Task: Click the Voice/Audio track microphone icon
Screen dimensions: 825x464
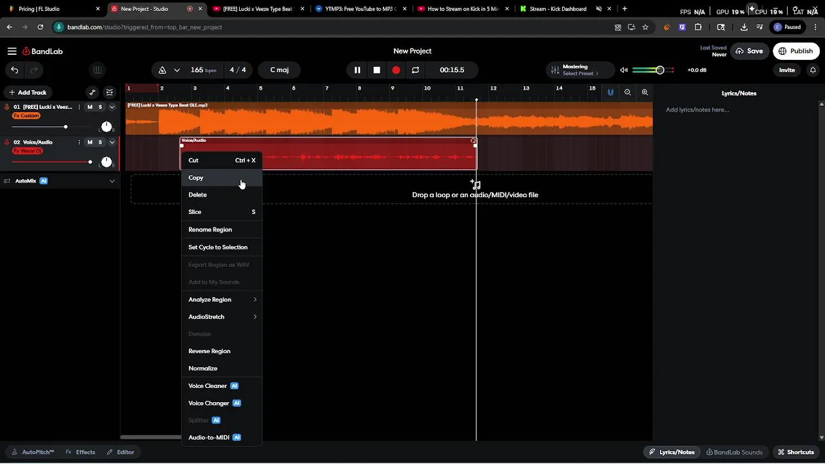Action: 7,142
